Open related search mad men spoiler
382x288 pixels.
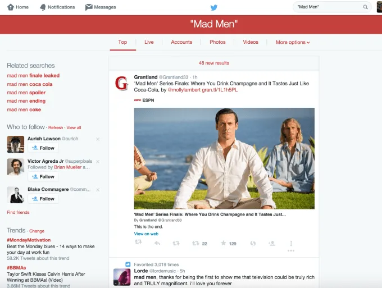(x=26, y=93)
